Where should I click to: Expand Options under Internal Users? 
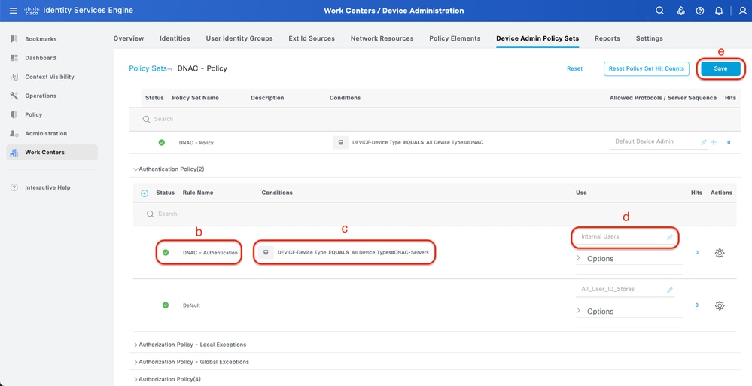coord(578,258)
